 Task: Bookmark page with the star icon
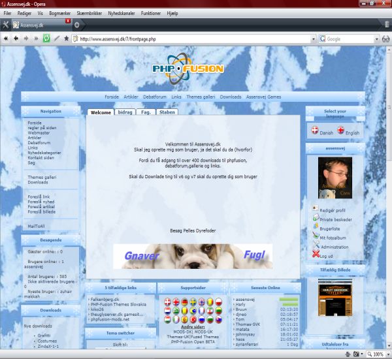click(66, 39)
